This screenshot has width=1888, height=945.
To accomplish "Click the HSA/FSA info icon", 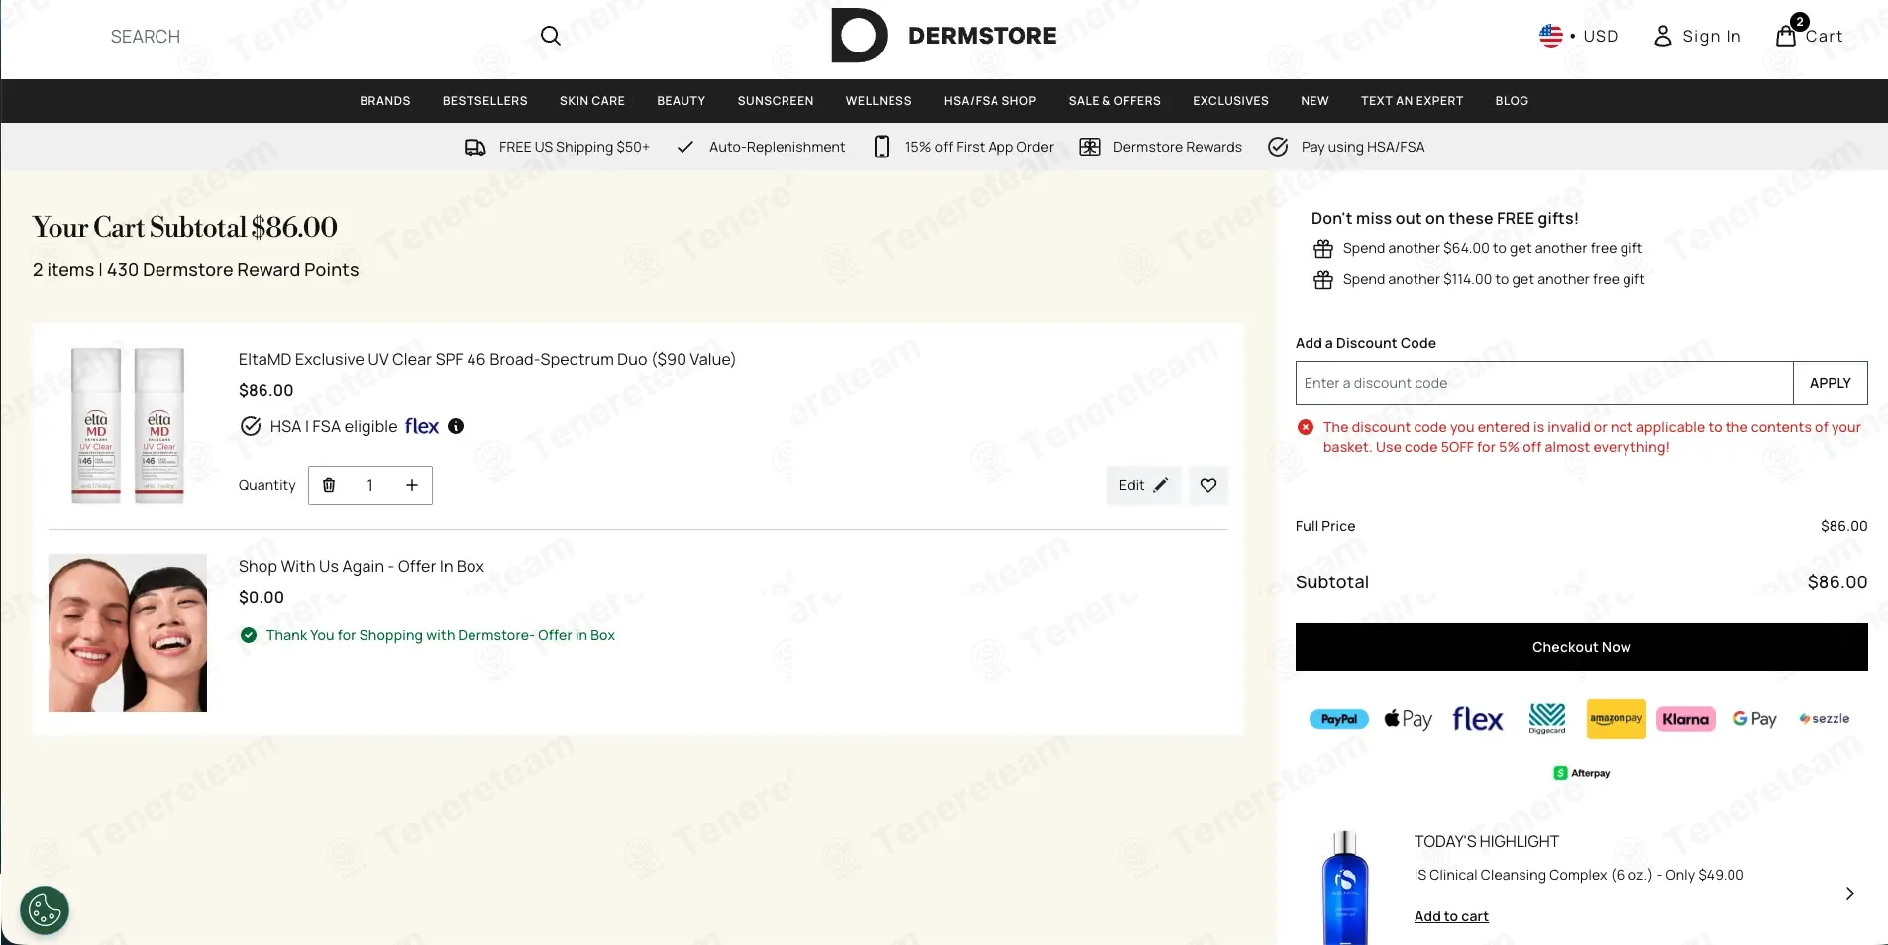I will (x=456, y=426).
